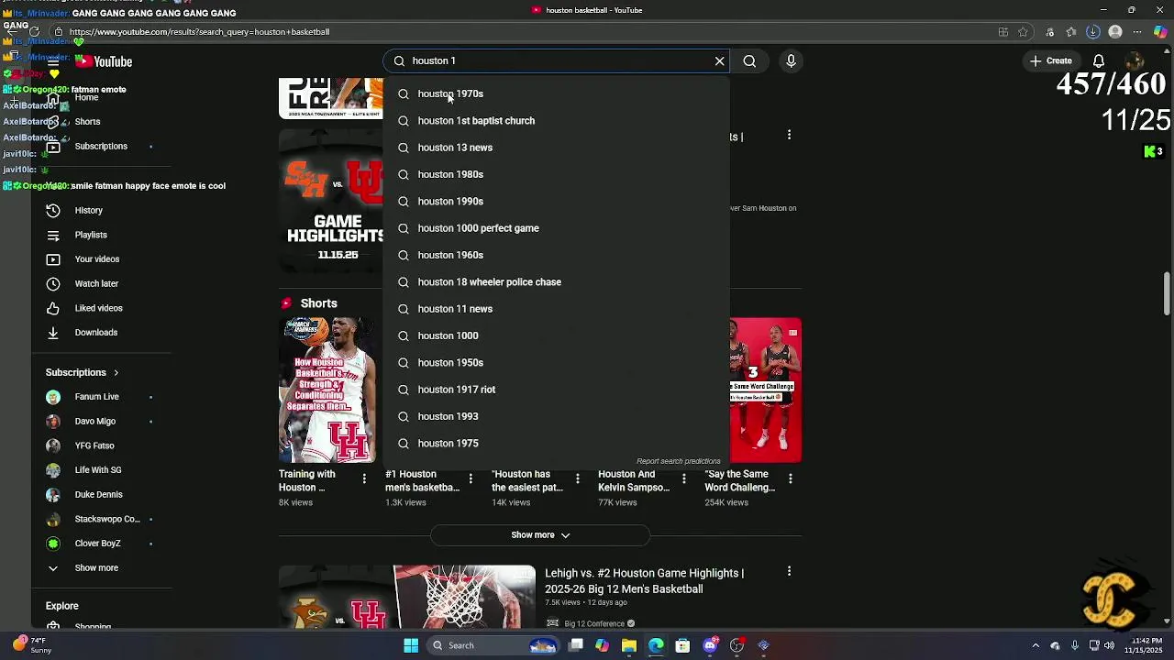Click the browser address bar URL
This screenshot has height=660, width=1174.
tap(199, 32)
